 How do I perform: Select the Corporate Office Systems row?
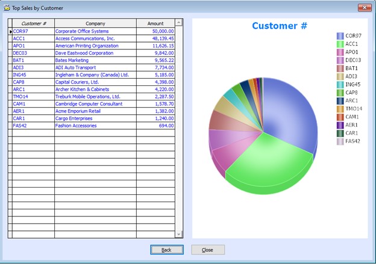click(82, 31)
